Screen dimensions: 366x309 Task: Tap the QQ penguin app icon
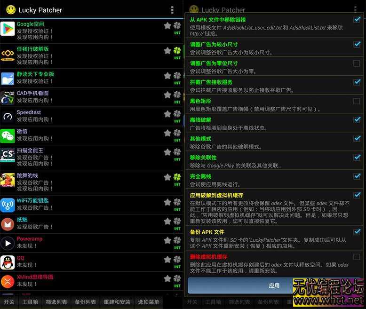[x=8, y=262]
